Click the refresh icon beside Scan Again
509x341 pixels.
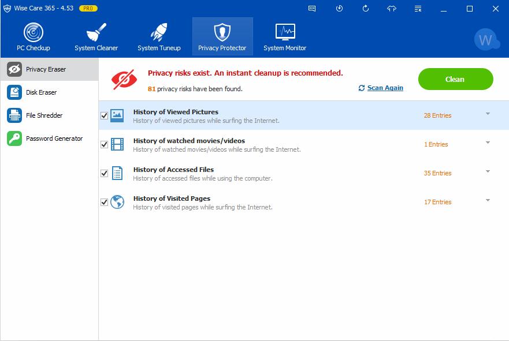pos(362,88)
